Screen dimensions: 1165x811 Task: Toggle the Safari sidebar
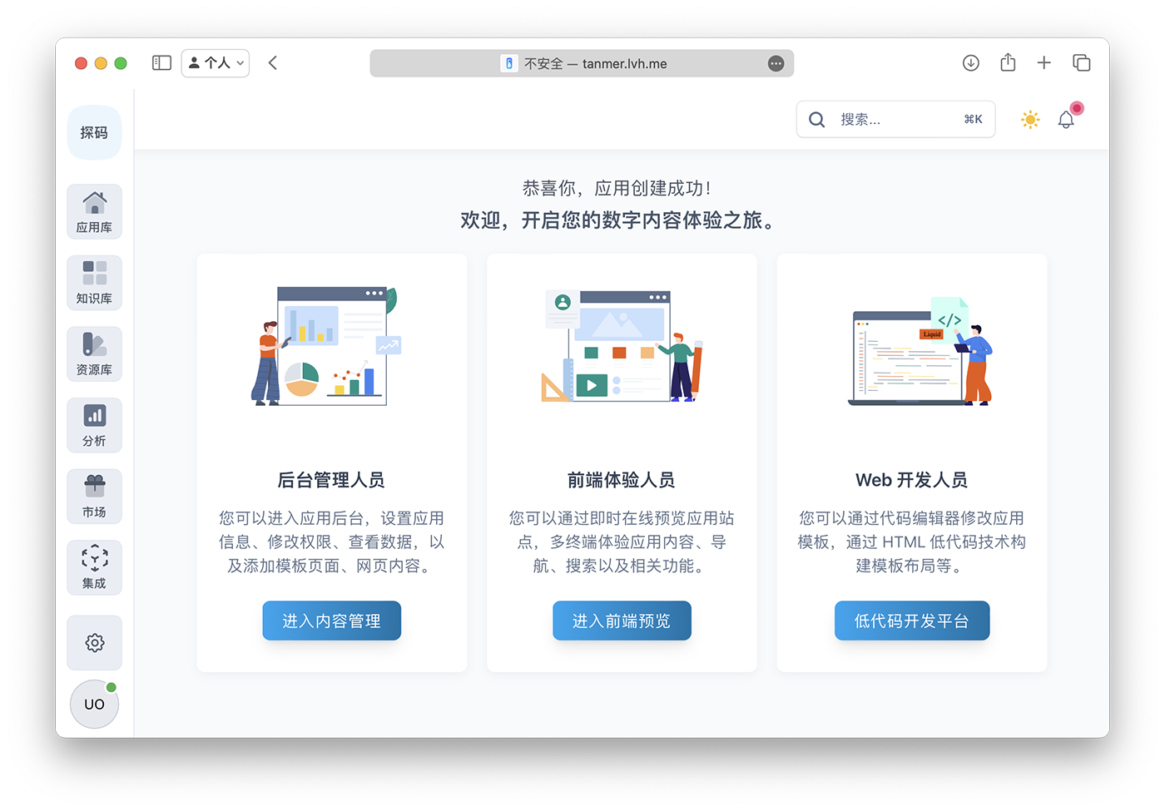(x=161, y=63)
